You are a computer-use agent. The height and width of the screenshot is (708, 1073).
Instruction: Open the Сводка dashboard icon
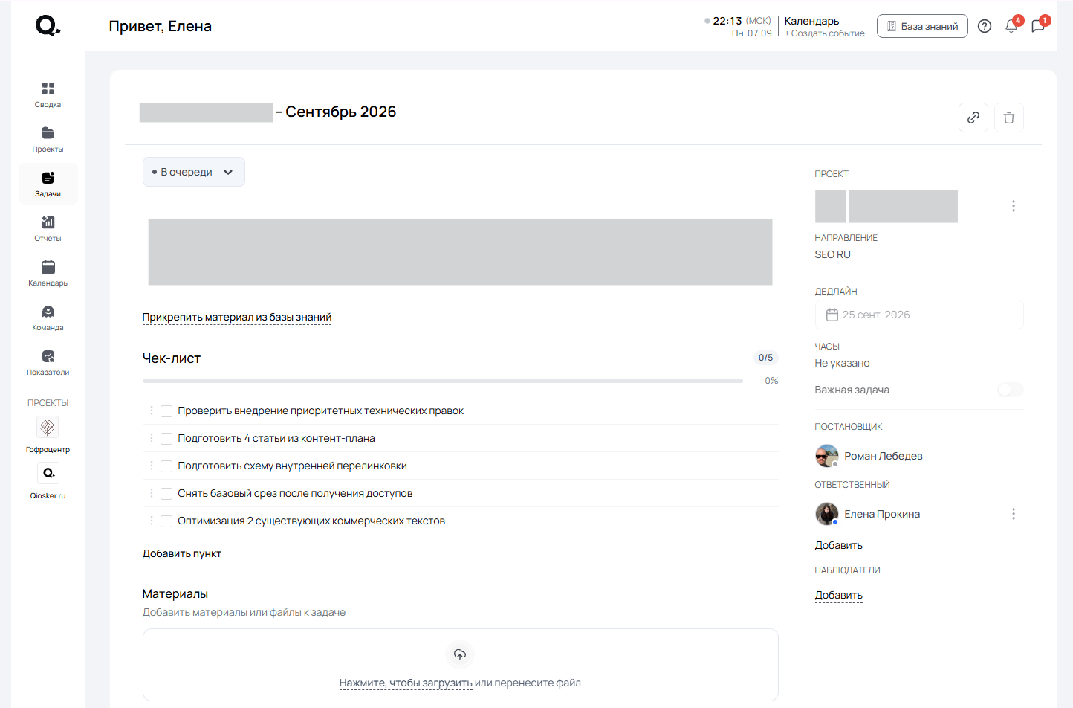(x=48, y=94)
